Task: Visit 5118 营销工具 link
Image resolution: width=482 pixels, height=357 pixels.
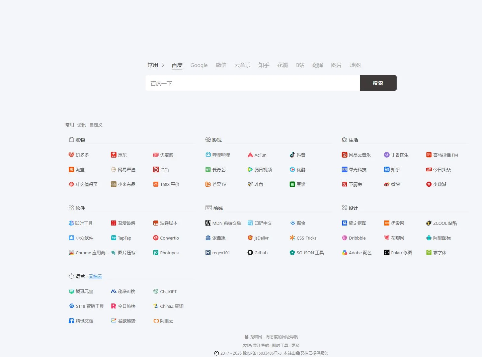Action: click(86, 306)
